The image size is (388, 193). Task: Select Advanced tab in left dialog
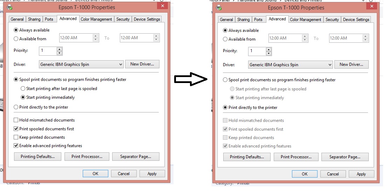click(x=68, y=19)
